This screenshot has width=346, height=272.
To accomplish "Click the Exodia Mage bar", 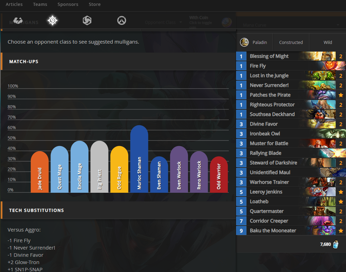I will [80, 166].
